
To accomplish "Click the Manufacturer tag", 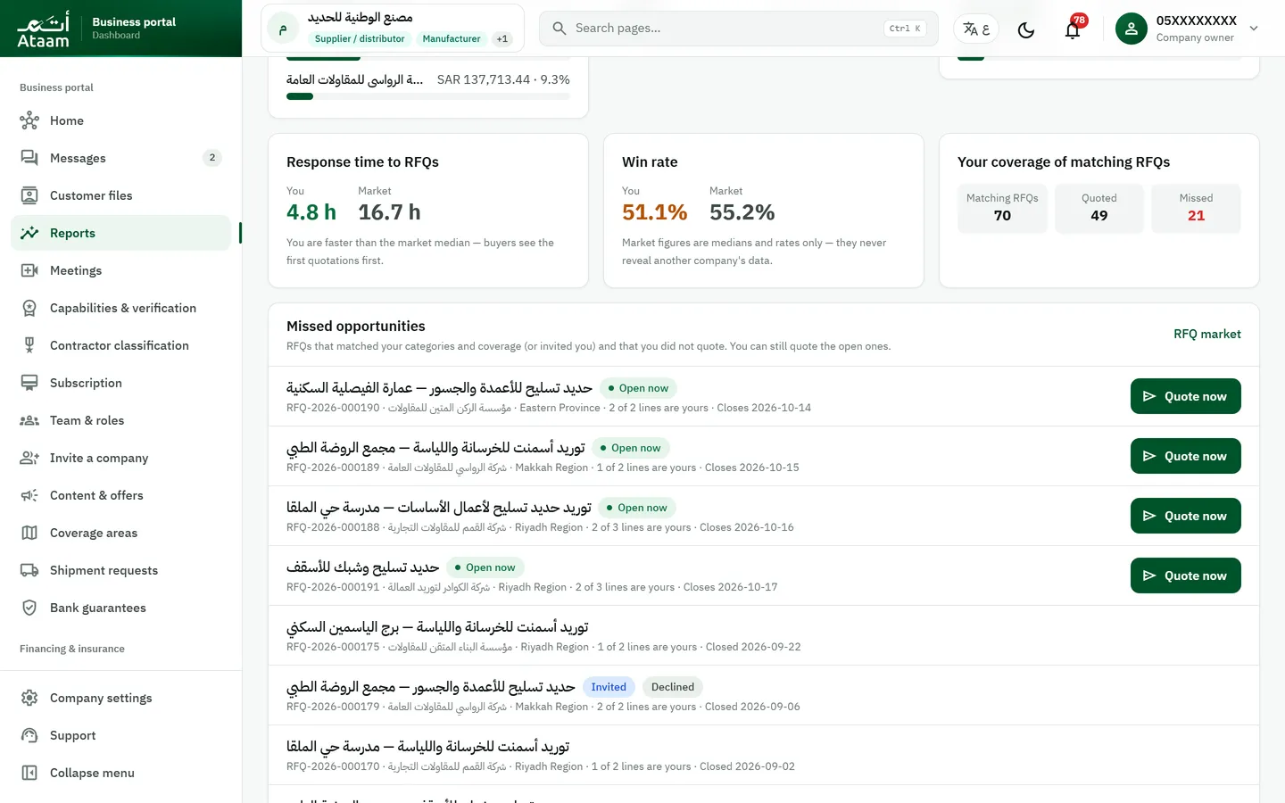I will [x=452, y=38].
